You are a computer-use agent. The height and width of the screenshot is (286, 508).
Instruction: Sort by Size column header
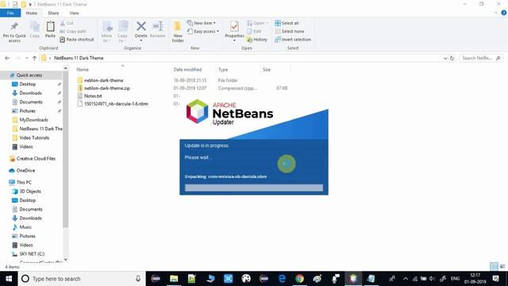click(x=267, y=69)
